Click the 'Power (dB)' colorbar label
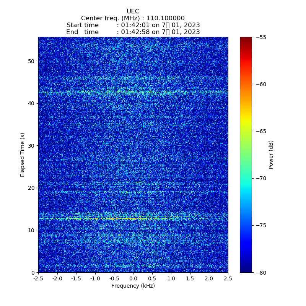Viewport: 306px width, 306px height. (x=271, y=155)
